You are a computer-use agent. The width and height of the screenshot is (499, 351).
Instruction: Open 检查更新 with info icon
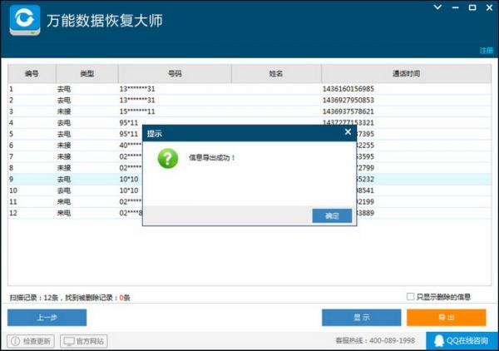pos(31,341)
